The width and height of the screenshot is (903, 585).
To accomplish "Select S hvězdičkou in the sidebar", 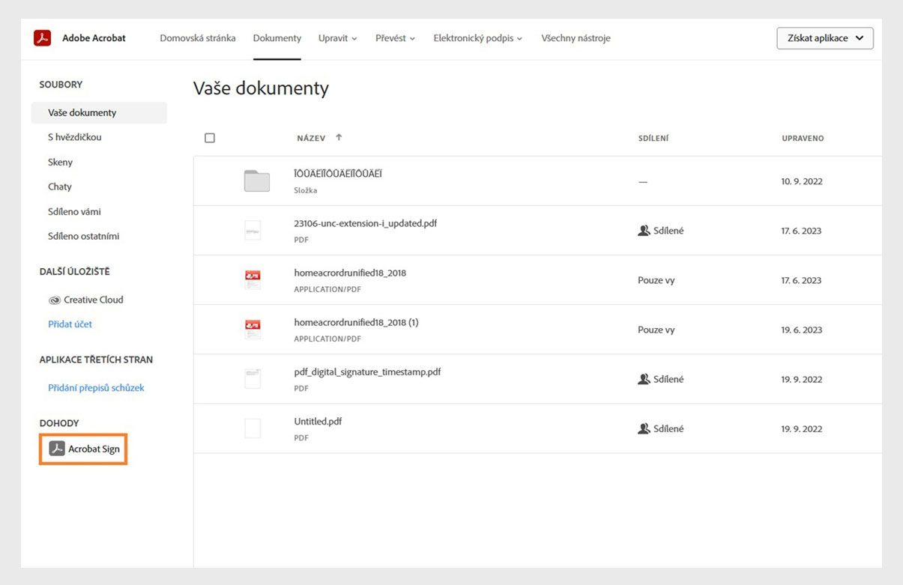I will coord(74,137).
